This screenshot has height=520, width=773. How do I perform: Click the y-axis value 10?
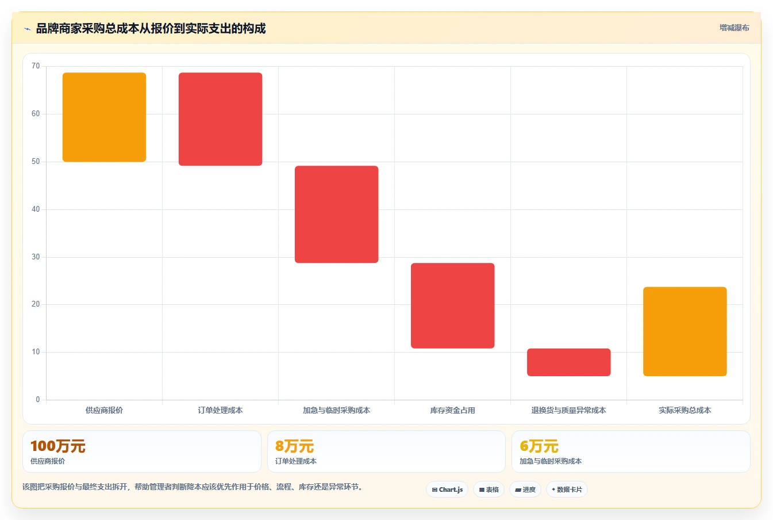click(x=36, y=352)
